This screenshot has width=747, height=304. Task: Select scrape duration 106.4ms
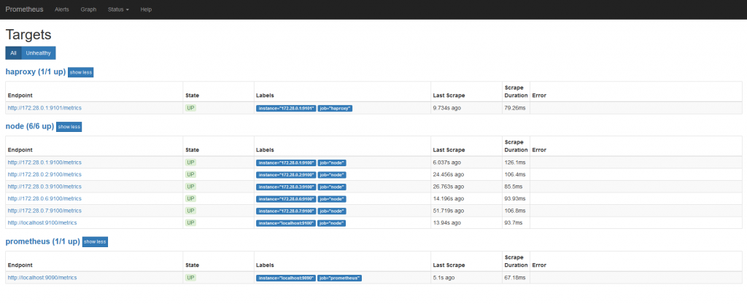[514, 174]
